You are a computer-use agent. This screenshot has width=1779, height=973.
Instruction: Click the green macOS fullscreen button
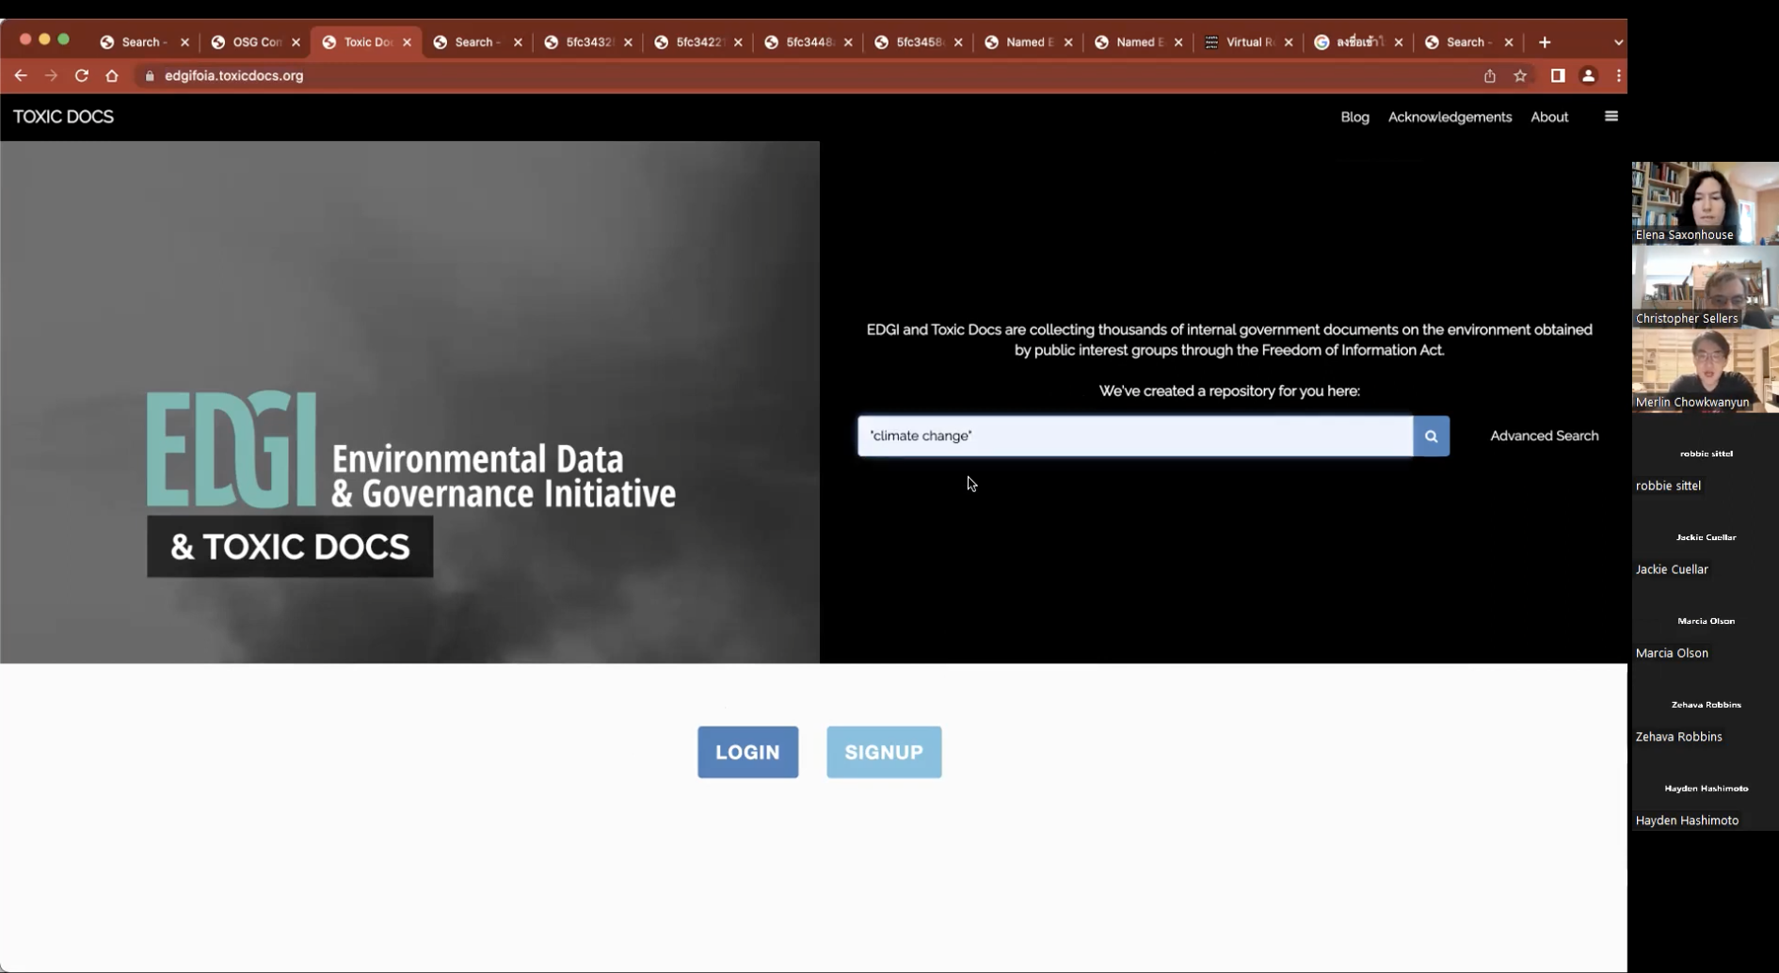[x=64, y=40]
